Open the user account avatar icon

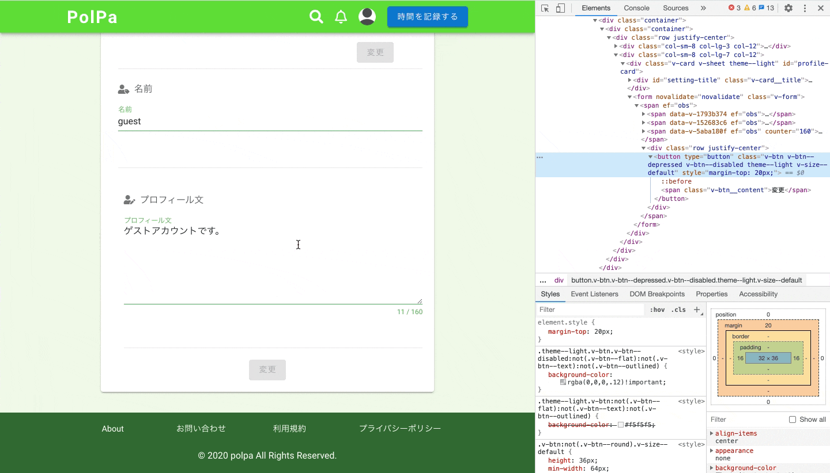(x=367, y=17)
